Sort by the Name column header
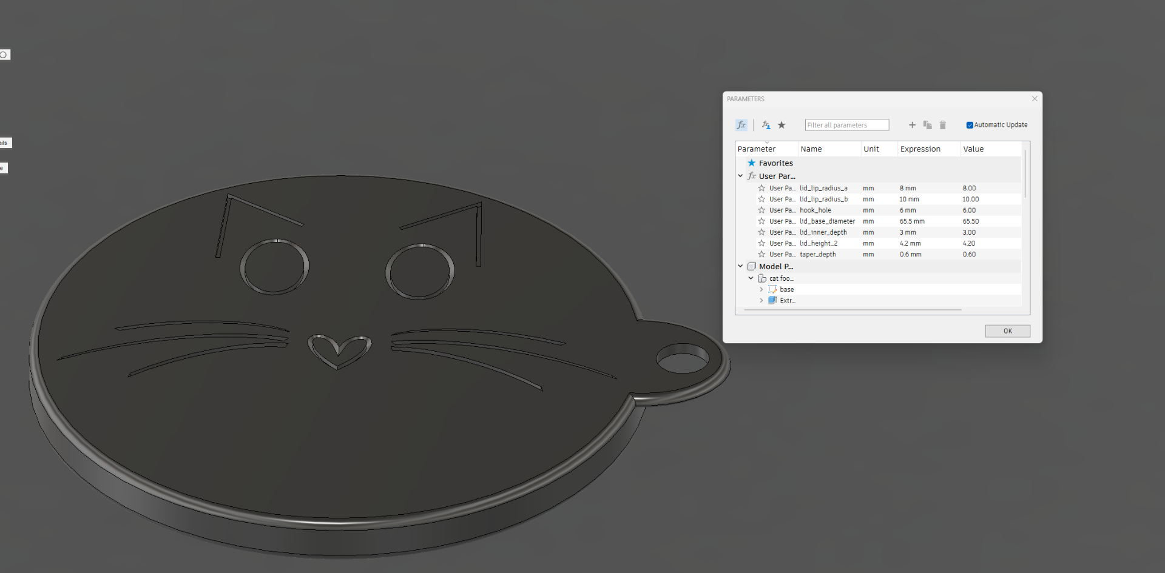The height and width of the screenshot is (573, 1165). pos(829,149)
